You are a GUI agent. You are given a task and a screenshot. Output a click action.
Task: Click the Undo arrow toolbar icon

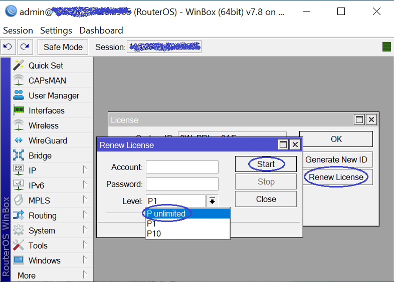click(8, 47)
